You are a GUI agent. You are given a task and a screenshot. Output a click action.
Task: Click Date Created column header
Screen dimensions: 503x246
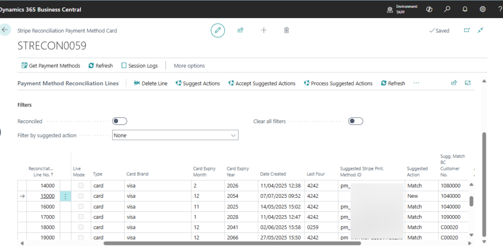[x=273, y=174]
